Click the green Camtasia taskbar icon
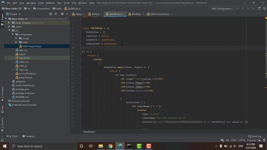Image resolution: width=267 pixels, height=150 pixels. [139, 146]
